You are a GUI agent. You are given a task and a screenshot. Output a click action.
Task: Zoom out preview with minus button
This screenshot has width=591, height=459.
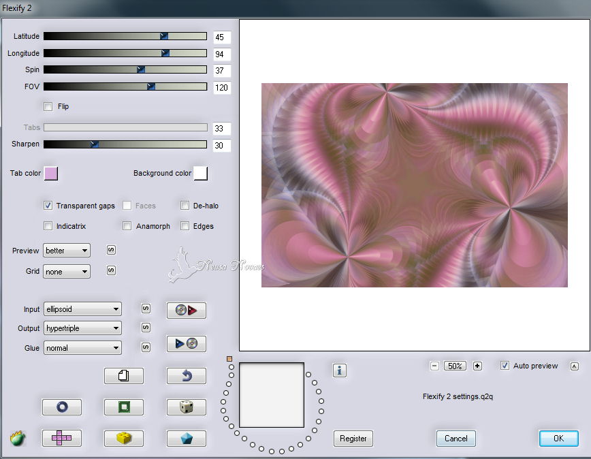click(x=434, y=366)
